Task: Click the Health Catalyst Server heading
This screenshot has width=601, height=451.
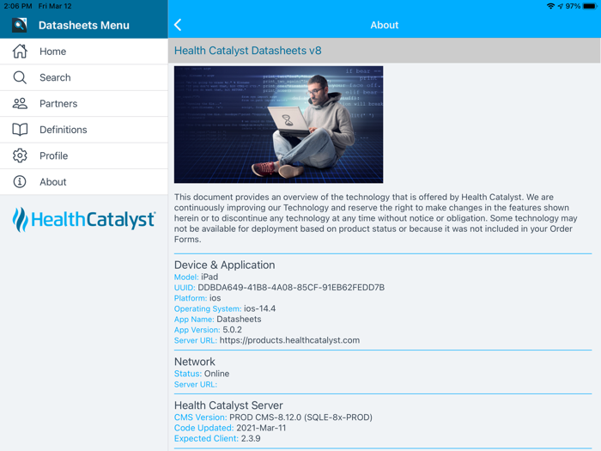Action: (228, 405)
